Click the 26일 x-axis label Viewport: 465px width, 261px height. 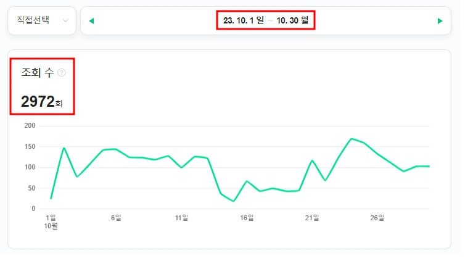coord(377,218)
